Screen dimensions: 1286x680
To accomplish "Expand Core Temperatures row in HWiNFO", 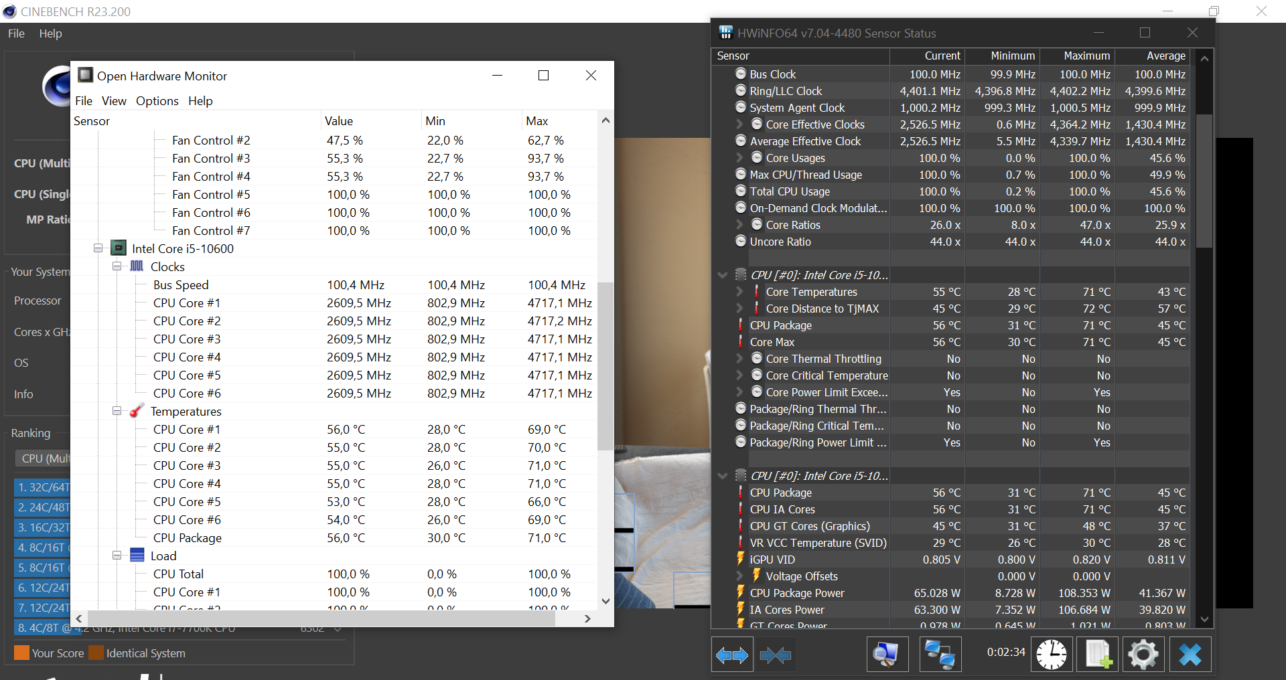I will click(739, 291).
